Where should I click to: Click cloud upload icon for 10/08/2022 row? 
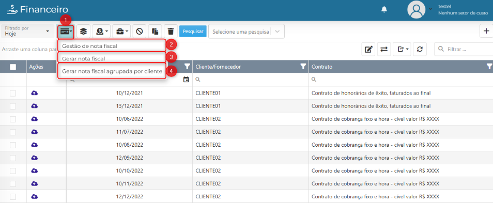tap(35, 145)
